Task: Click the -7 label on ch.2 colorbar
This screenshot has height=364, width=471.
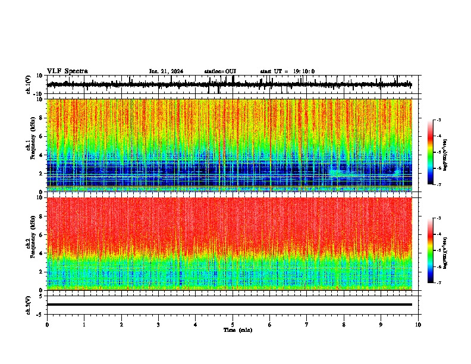Action: click(x=438, y=283)
